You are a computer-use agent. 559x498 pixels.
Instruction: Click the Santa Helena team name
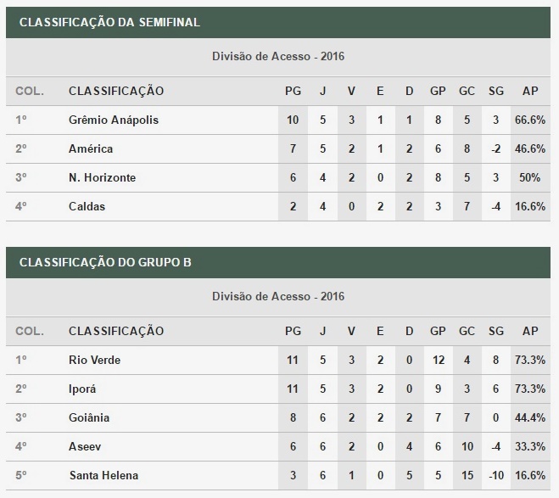[103, 476]
